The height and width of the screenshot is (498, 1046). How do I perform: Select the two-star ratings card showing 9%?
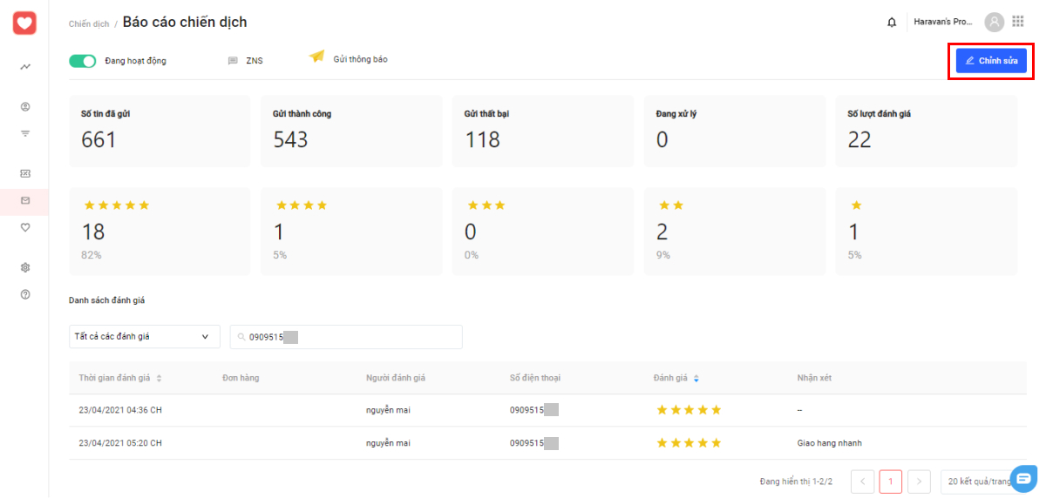(735, 231)
